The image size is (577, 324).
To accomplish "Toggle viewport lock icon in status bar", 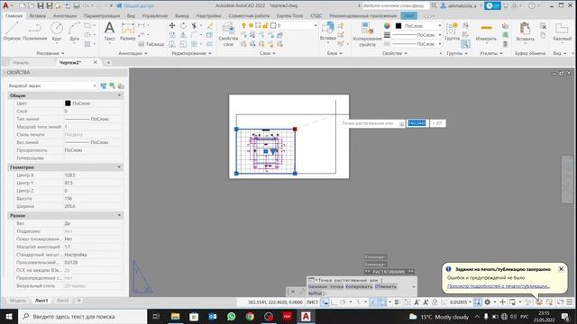I will 435,302.
